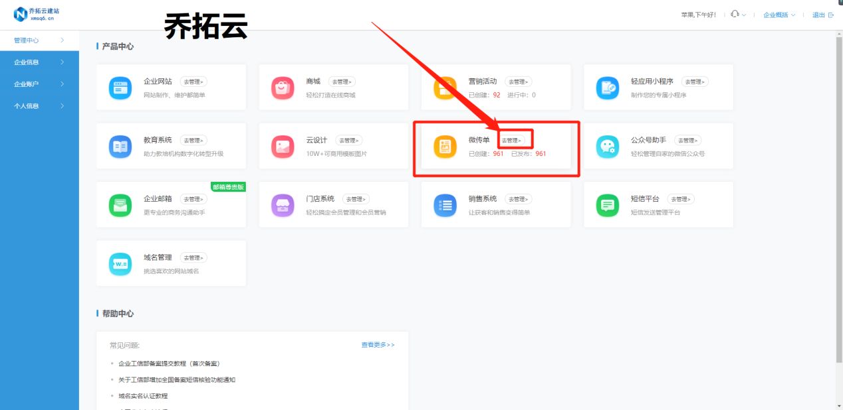The image size is (843, 410).
Task: Click 去管理 next to 公众号助手
Action: click(x=688, y=141)
